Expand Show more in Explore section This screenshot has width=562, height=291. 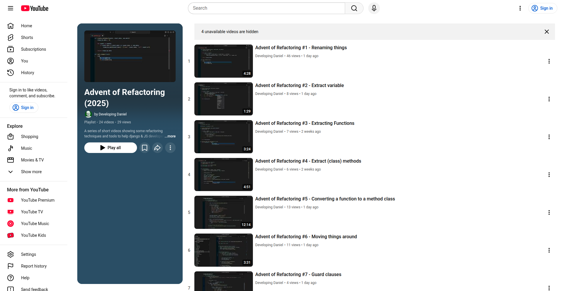pyautogui.click(x=31, y=172)
